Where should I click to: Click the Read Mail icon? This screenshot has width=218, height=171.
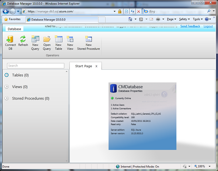(151, 19)
